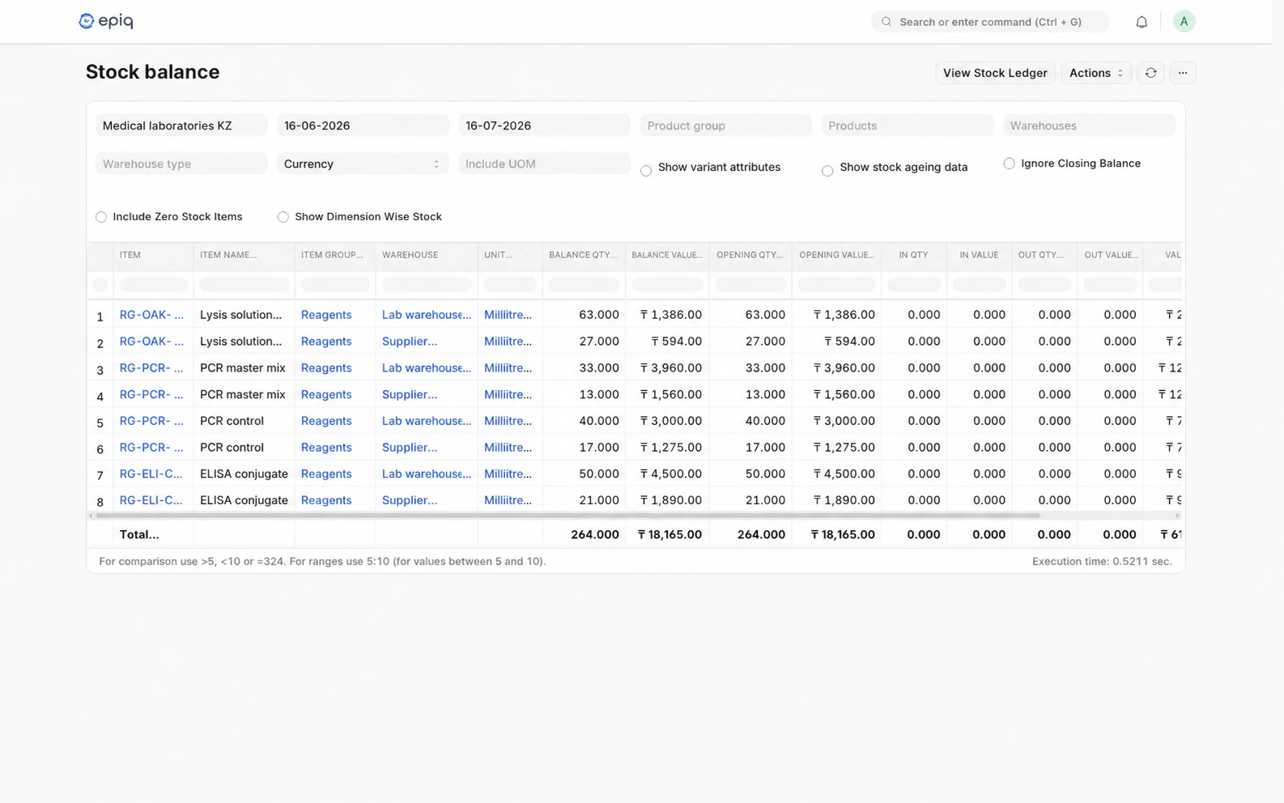This screenshot has height=803, width=1284.
Task: Click View Stock Ledger button
Action: pyautogui.click(x=995, y=73)
